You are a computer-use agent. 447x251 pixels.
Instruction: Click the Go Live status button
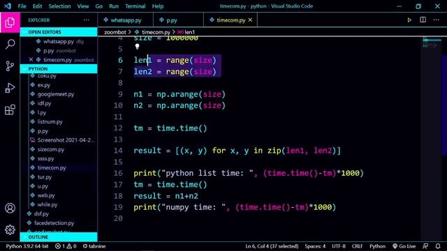pos(404,246)
